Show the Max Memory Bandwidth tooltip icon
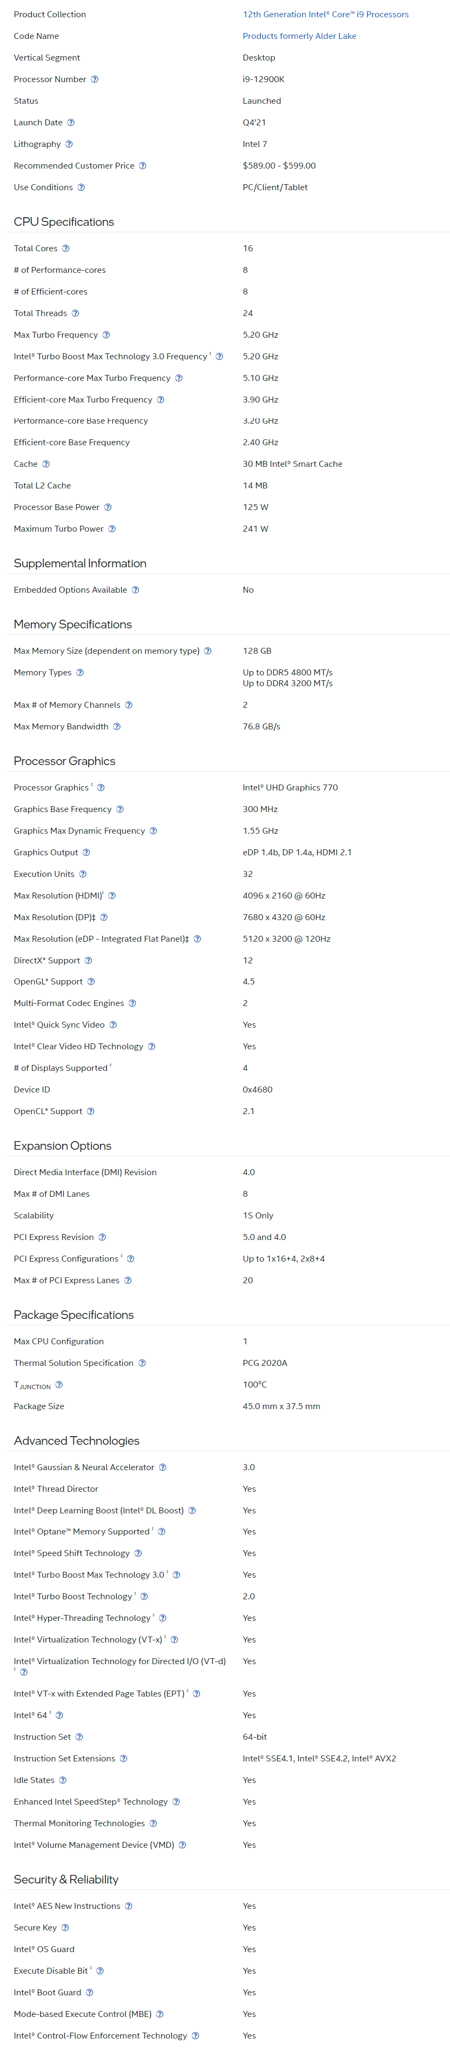This screenshot has width=450, height=2058. (117, 726)
